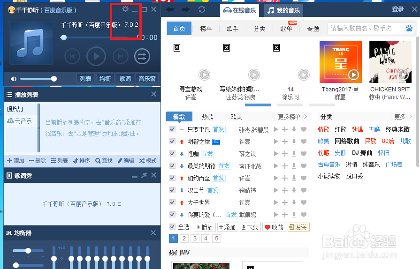
Task: Switch to 欧美 songs tab
Action: pyautogui.click(x=236, y=117)
